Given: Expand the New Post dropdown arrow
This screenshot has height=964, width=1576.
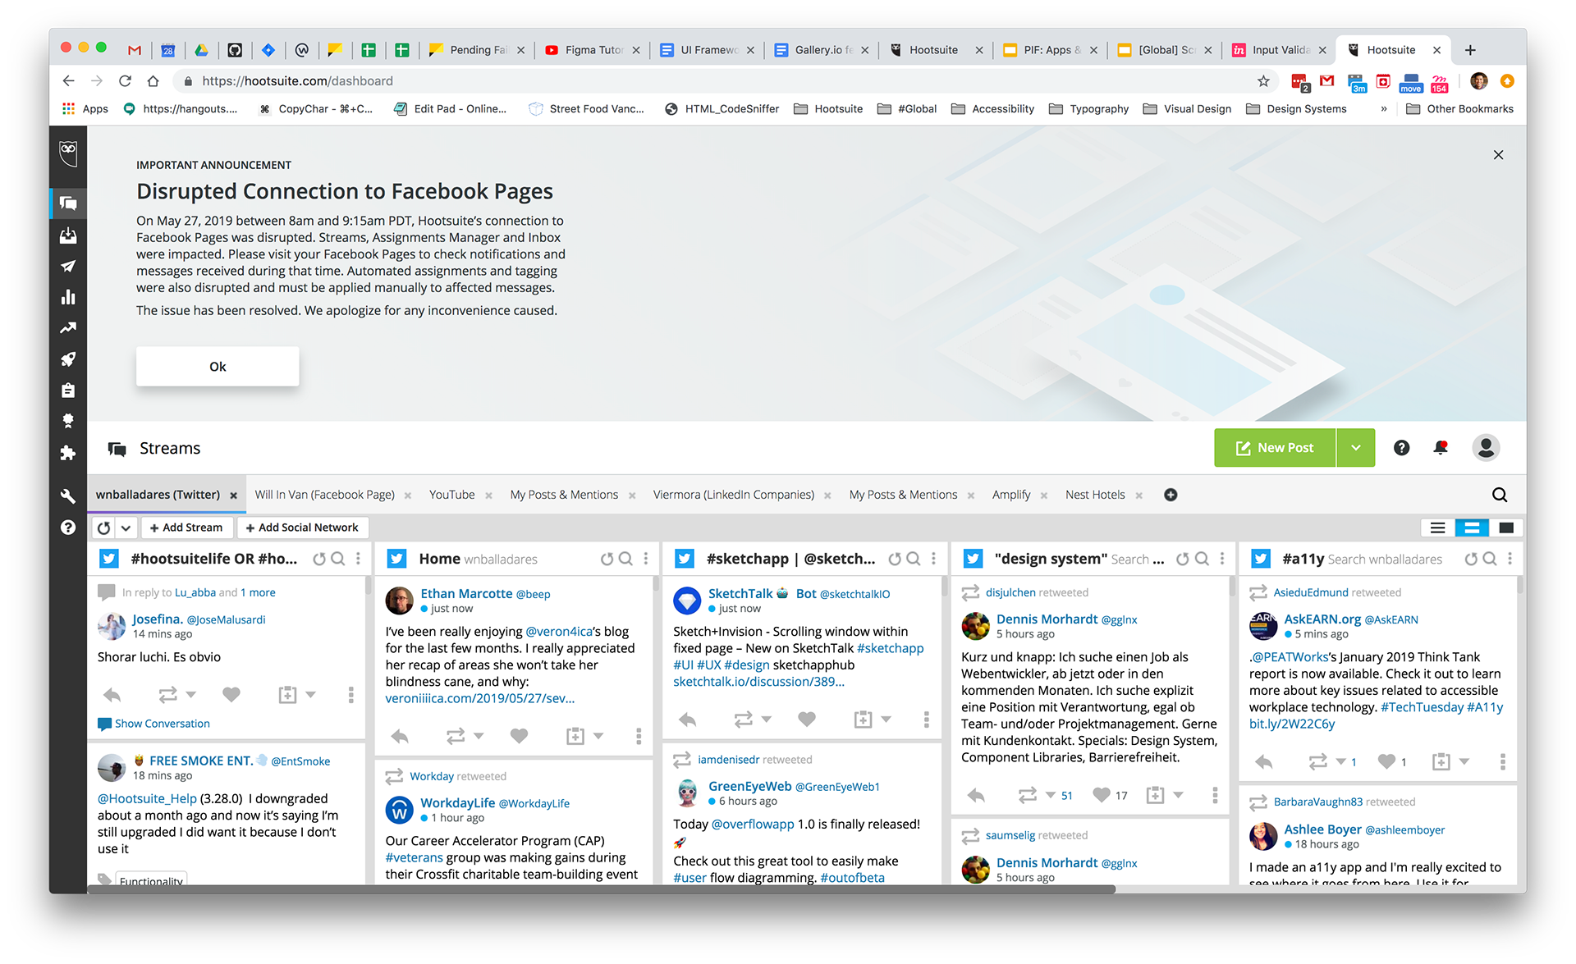Looking at the screenshot, I should pyautogui.click(x=1356, y=448).
